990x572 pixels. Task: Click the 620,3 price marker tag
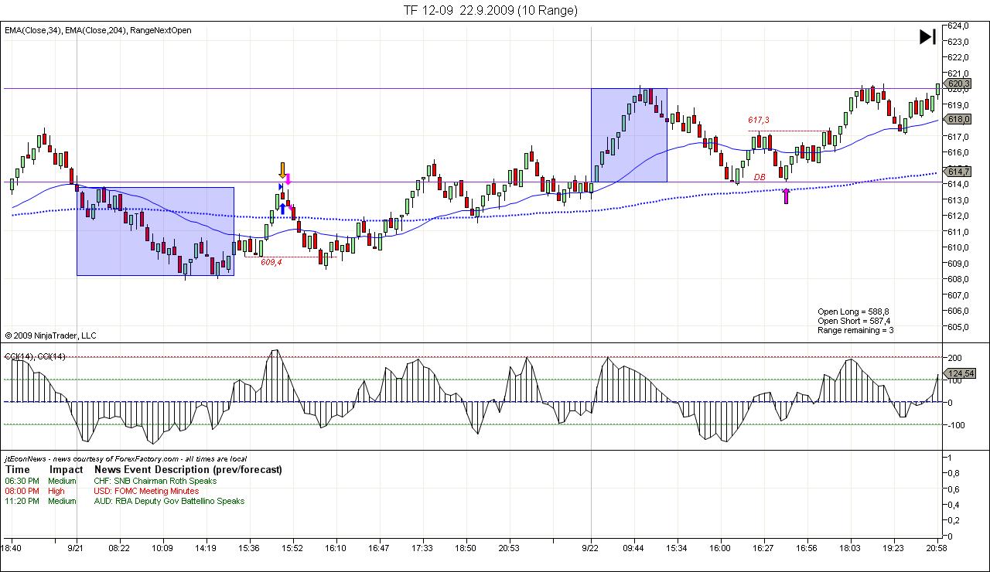click(x=958, y=83)
